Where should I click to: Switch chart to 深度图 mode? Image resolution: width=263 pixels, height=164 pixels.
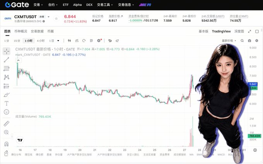coord(239,31)
